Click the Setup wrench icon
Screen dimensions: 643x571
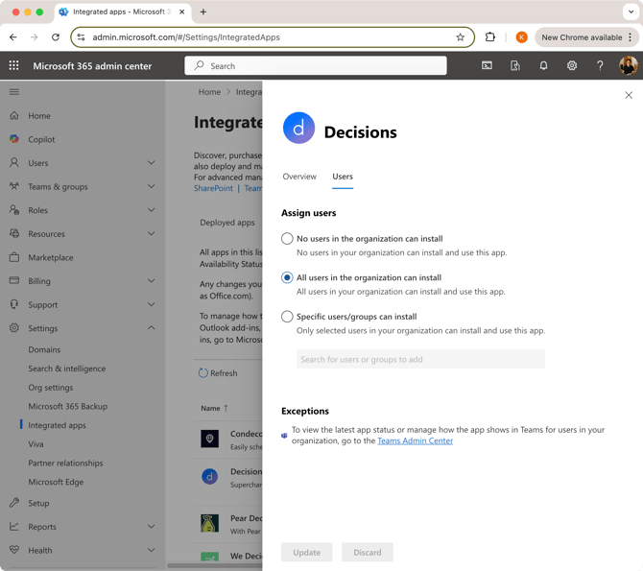point(14,503)
